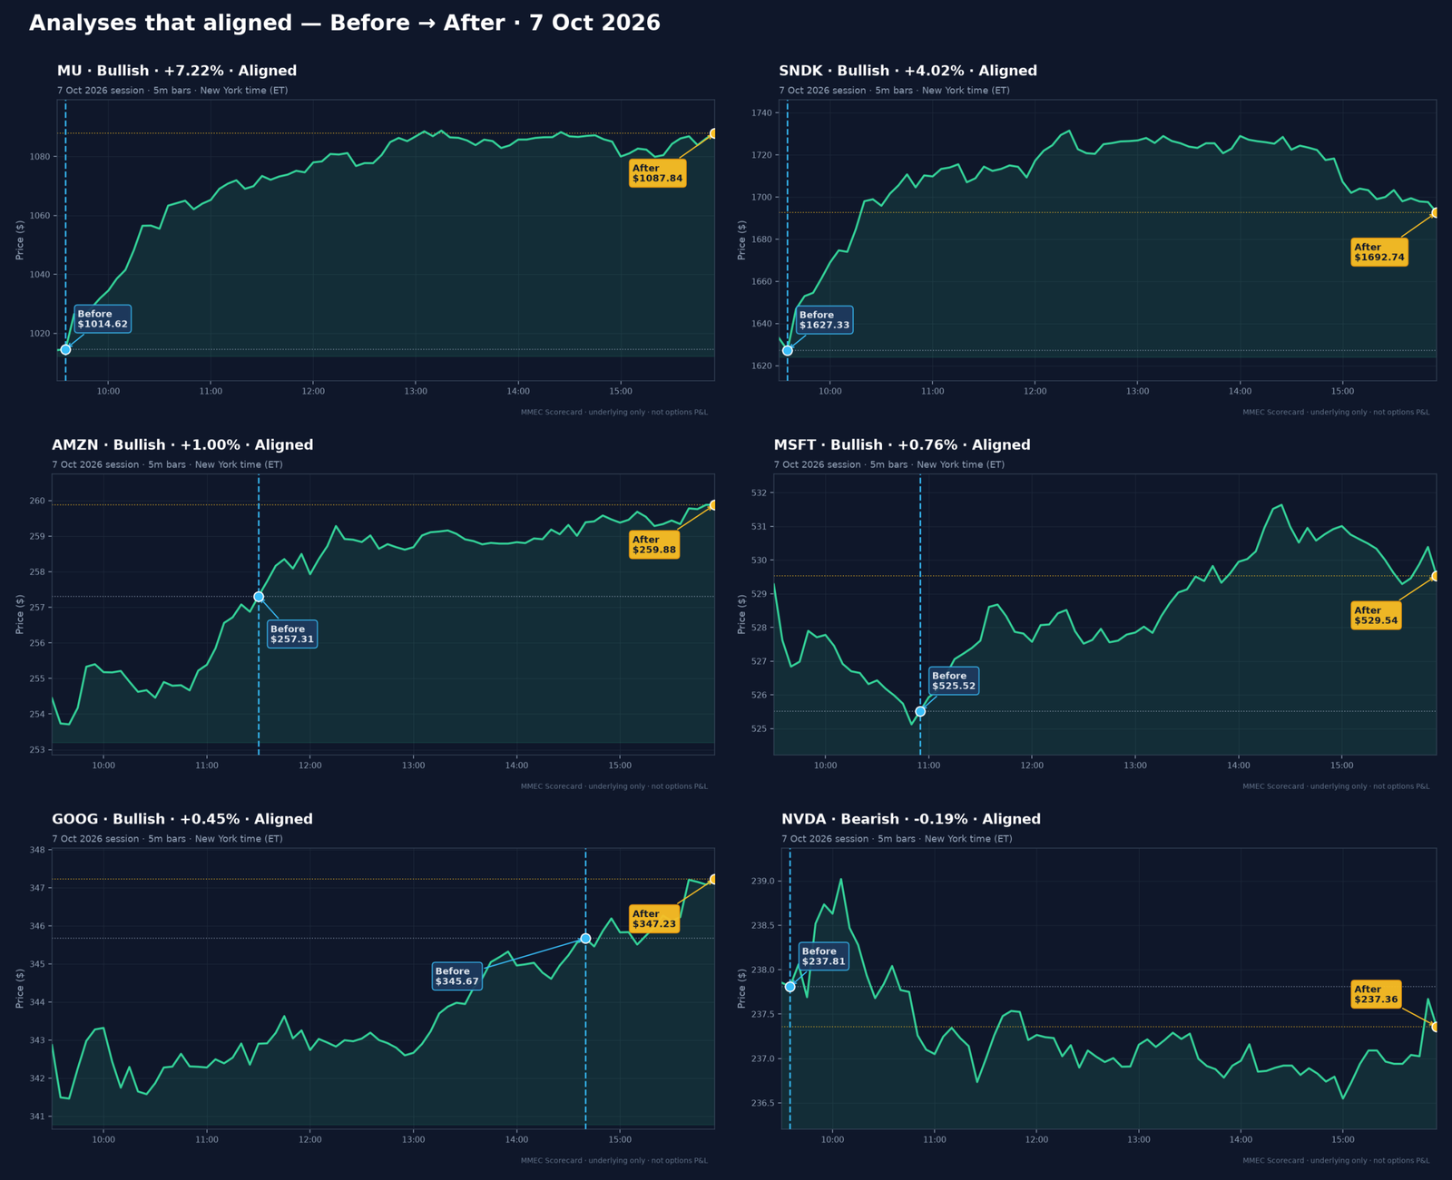The image size is (1452, 1180).
Task: Select the 'Before $1014.62' label on MU
Action: (103, 319)
